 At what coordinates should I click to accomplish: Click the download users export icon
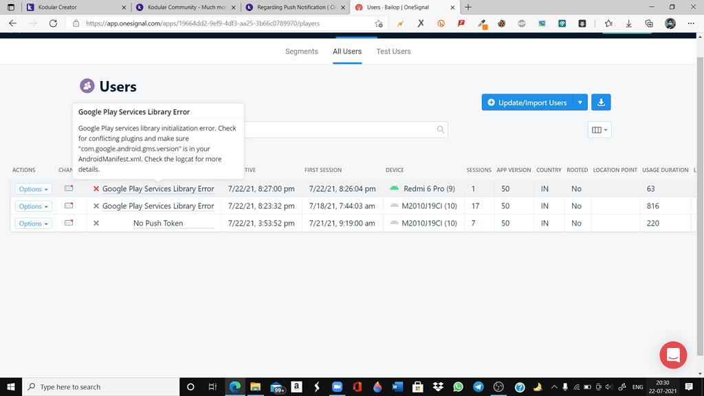coord(601,102)
